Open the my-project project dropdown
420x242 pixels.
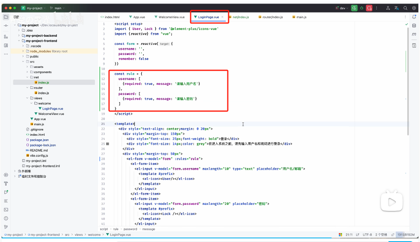coord(33,8)
